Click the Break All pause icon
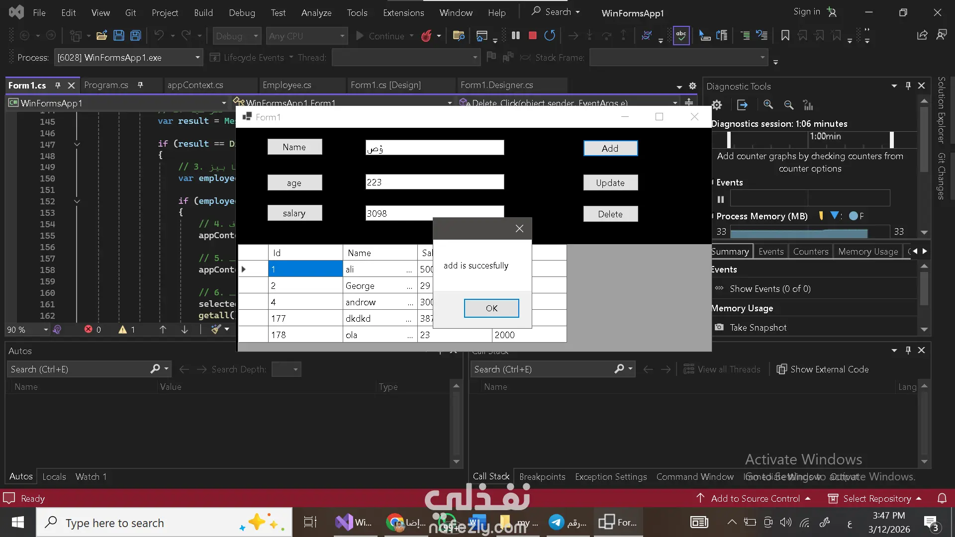This screenshot has width=955, height=537. [516, 35]
